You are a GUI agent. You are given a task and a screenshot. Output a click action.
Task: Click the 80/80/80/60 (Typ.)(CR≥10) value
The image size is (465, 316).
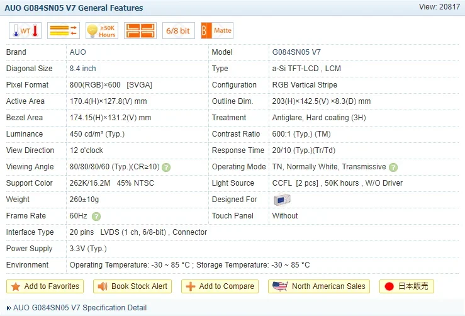(x=115, y=167)
